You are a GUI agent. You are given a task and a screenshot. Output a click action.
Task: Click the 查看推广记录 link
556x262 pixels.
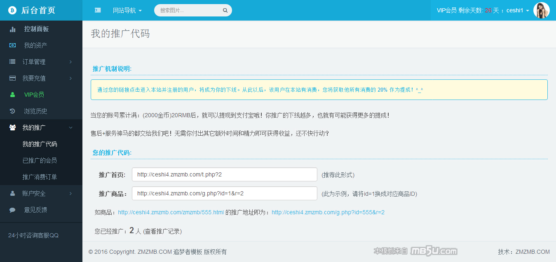pyautogui.click(x=162, y=231)
